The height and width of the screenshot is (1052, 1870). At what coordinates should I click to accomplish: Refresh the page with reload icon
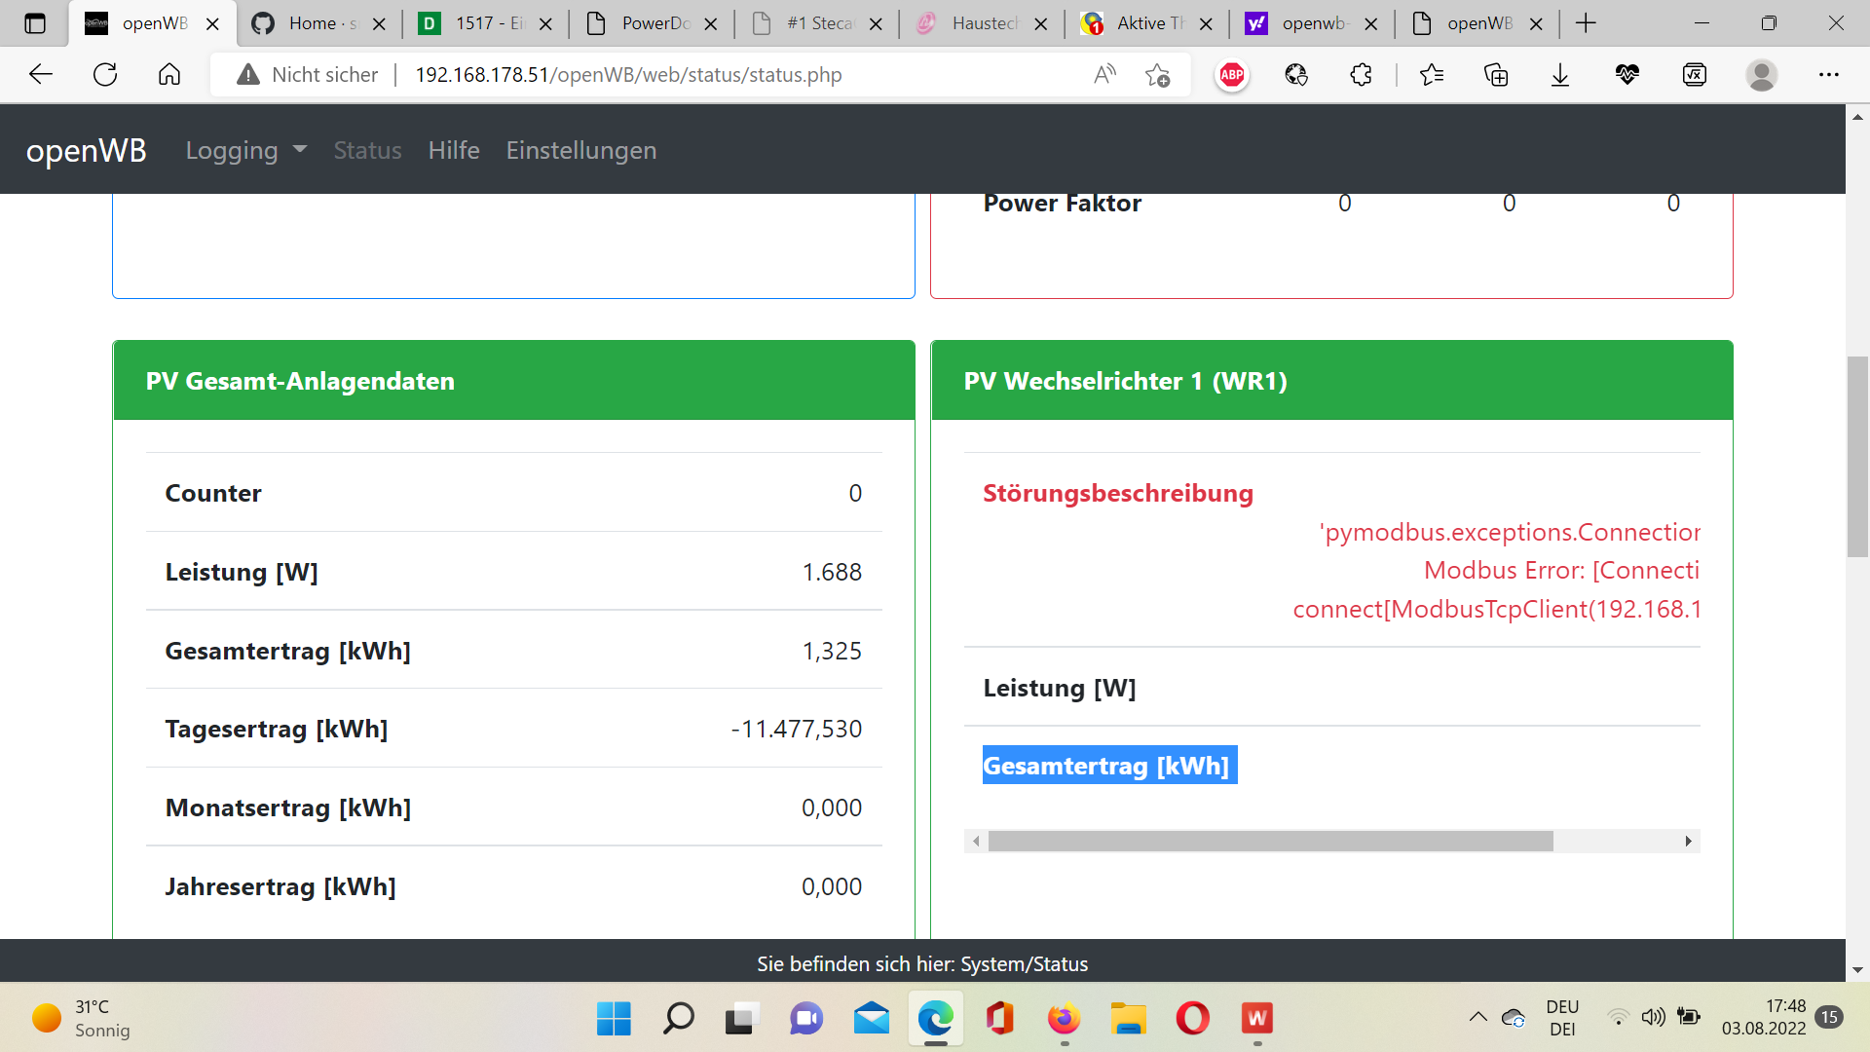pyautogui.click(x=105, y=75)
